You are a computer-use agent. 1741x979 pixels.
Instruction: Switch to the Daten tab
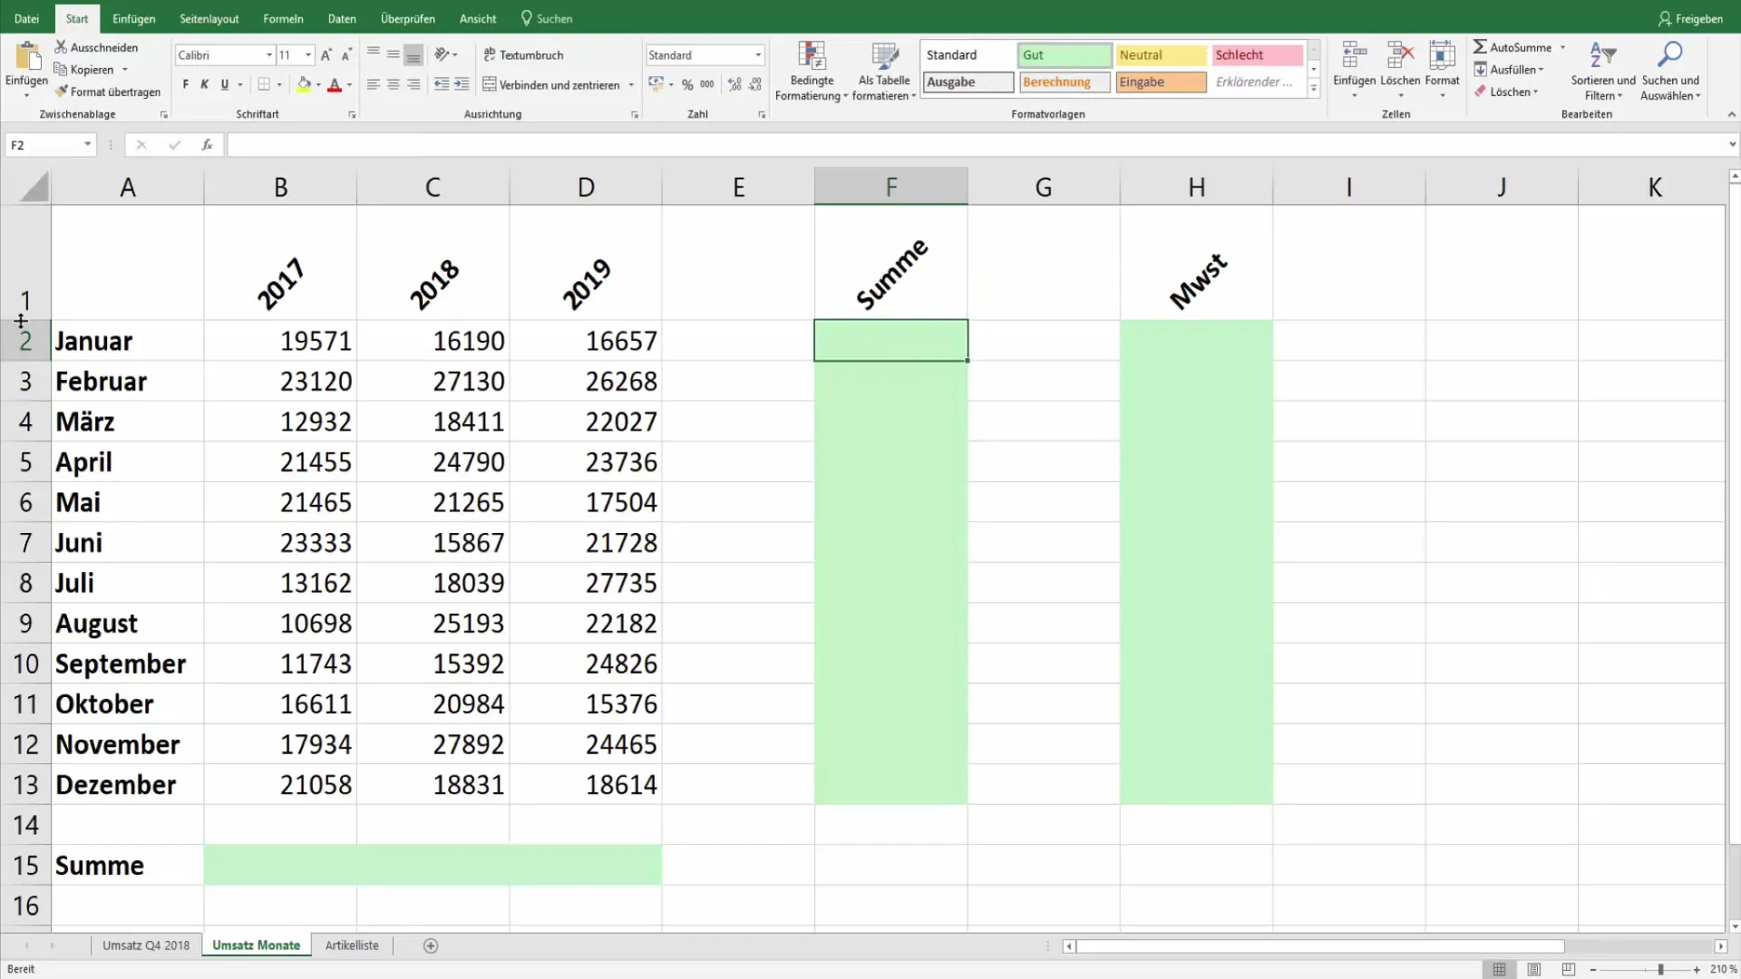tap(342, 18)
